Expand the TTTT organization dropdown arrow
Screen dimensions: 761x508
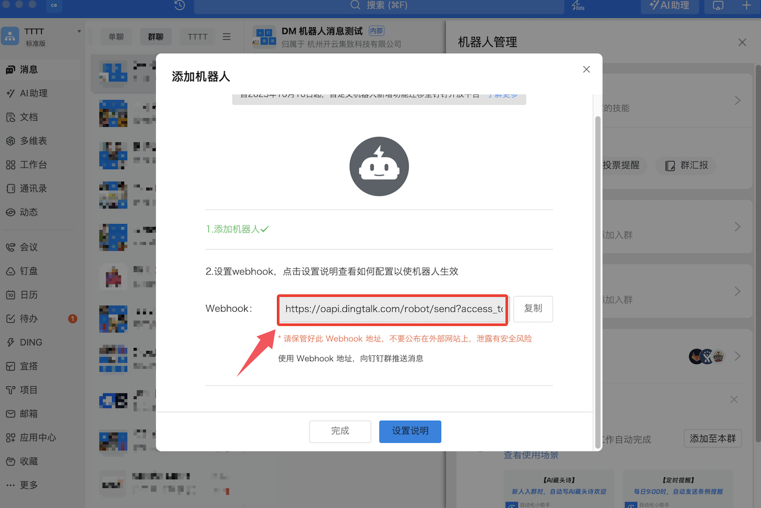(79, 31)
